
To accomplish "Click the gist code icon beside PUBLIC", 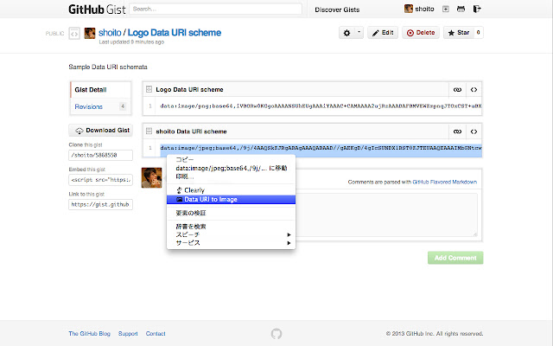I will pos(74,34).
